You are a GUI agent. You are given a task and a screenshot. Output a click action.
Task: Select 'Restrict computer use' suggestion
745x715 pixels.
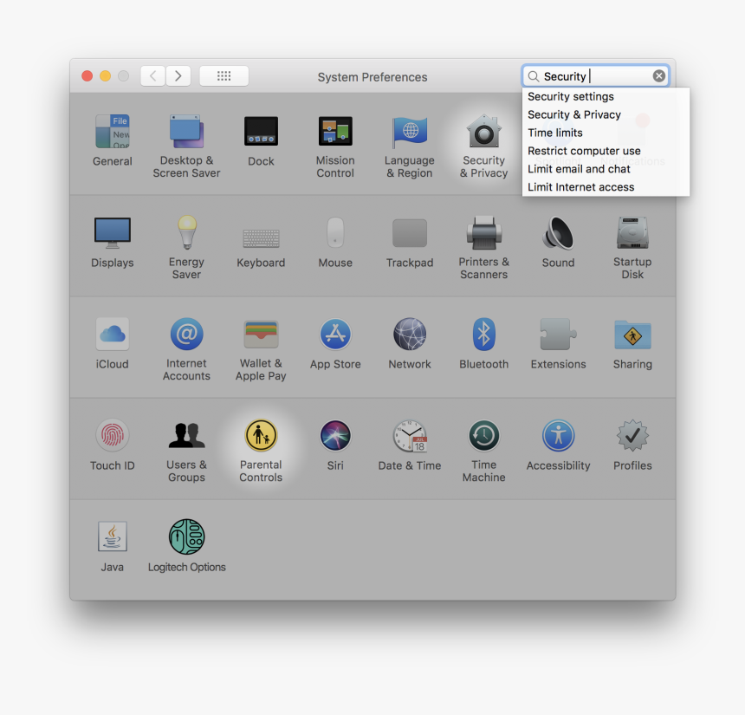584,150
